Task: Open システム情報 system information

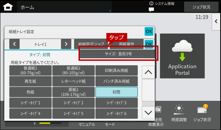Action: click(162, 4)
